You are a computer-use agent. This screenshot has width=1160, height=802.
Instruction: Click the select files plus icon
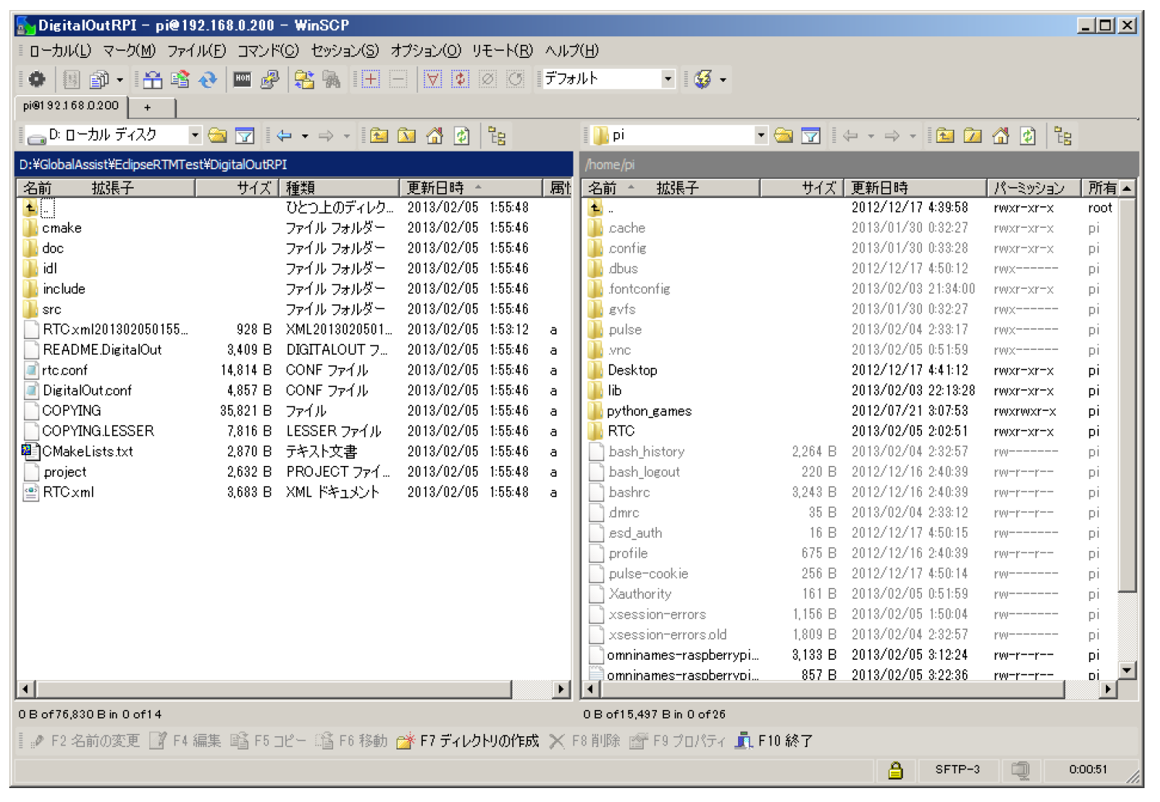(x=371, y=79)
